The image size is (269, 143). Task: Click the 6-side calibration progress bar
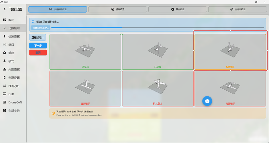[157, 28]
